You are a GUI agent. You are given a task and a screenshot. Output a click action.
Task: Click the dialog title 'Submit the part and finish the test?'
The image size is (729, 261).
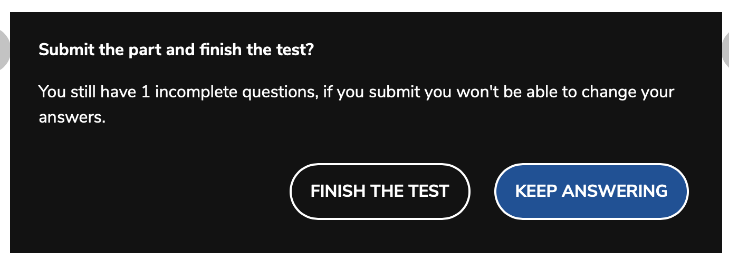pyautogui.click(x=176, y=51)
